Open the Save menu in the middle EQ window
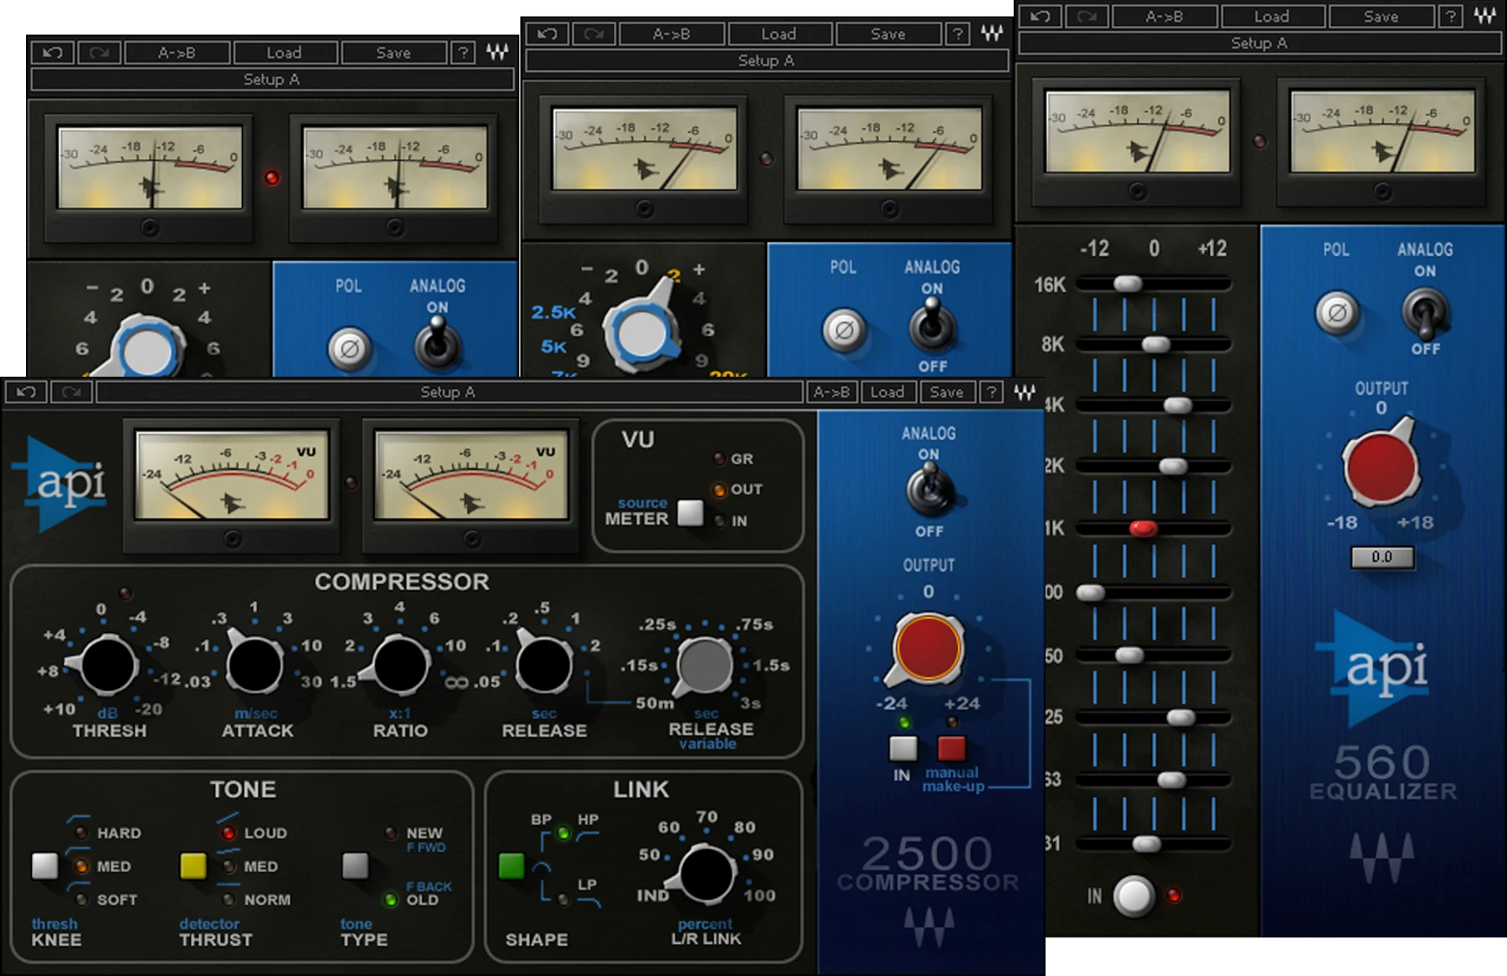This screenshot has height=976, width=1507. tap(887, 33)
